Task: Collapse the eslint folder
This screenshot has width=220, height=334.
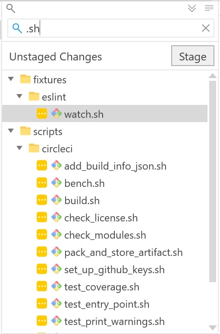Action: click(19, 96)
